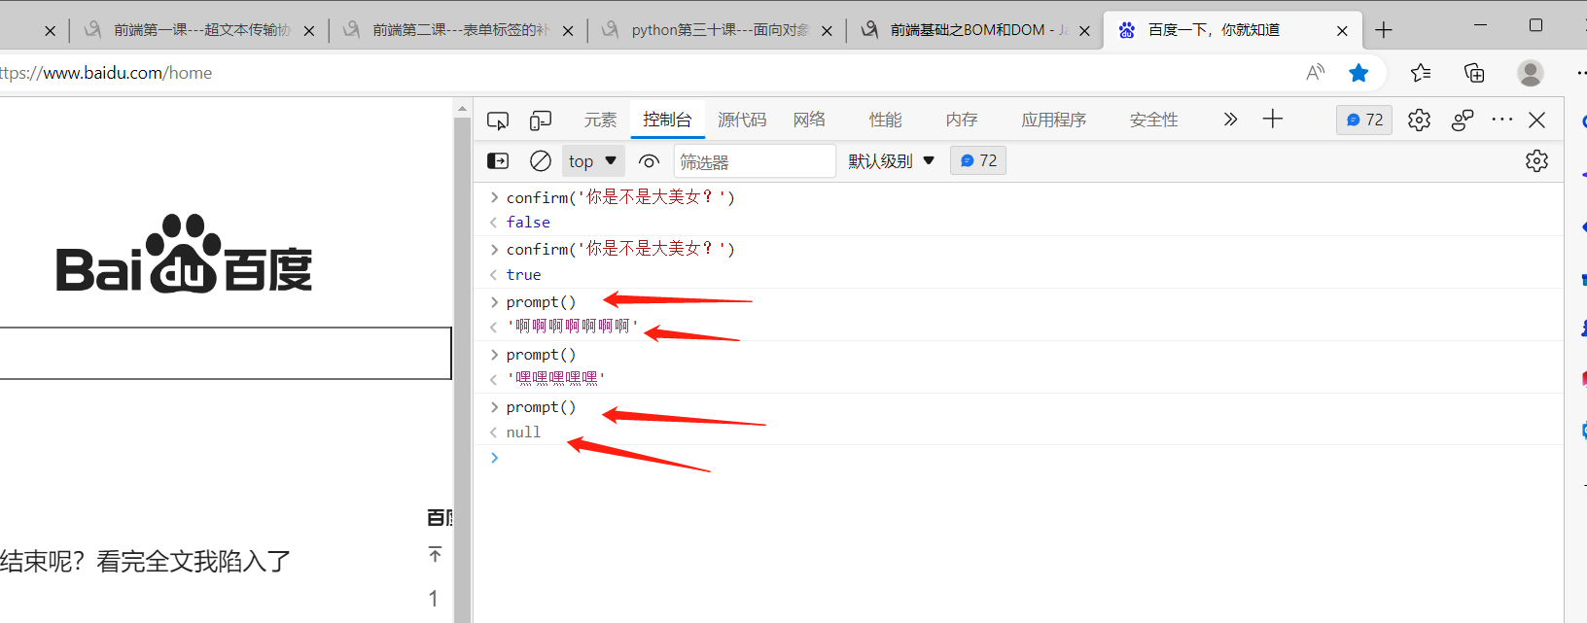The width and height of the screenshot is (1587, 623).
Task: Toggle the console sidebar icon
Action: (x=498, y=161)
